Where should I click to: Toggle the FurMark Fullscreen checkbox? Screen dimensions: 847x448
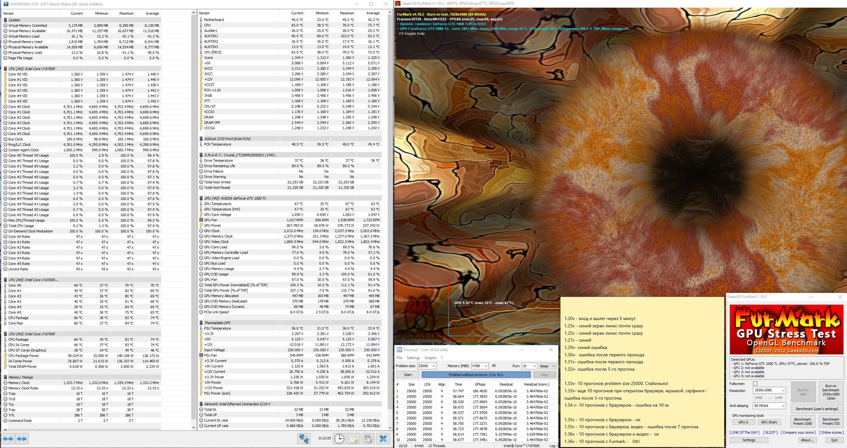tap(755, 384)
